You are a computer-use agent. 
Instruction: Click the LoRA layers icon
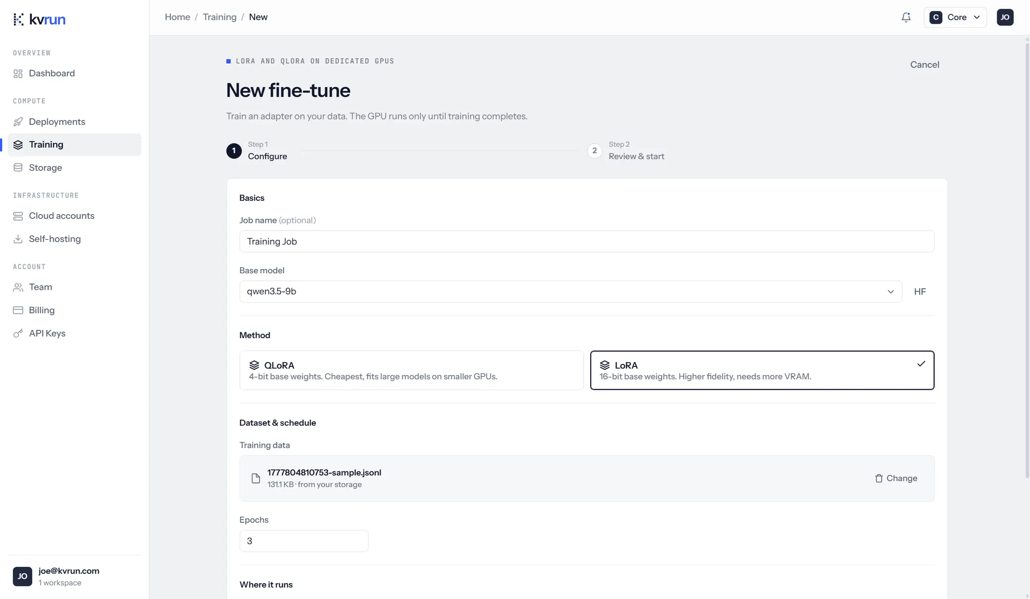pos(605,365)
